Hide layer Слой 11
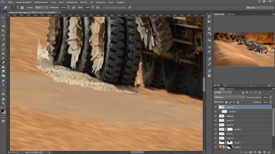Screen dimensions: 275x154 216,116
